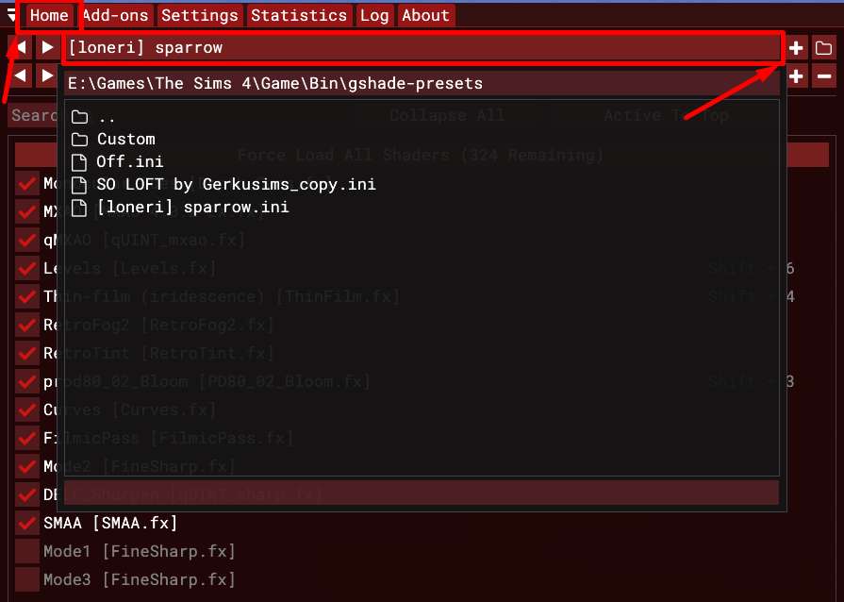Enable the Mode1 FineSharp checkbox
The width and height of the screenshot is (844, 602).
click(x=26, y=551)
